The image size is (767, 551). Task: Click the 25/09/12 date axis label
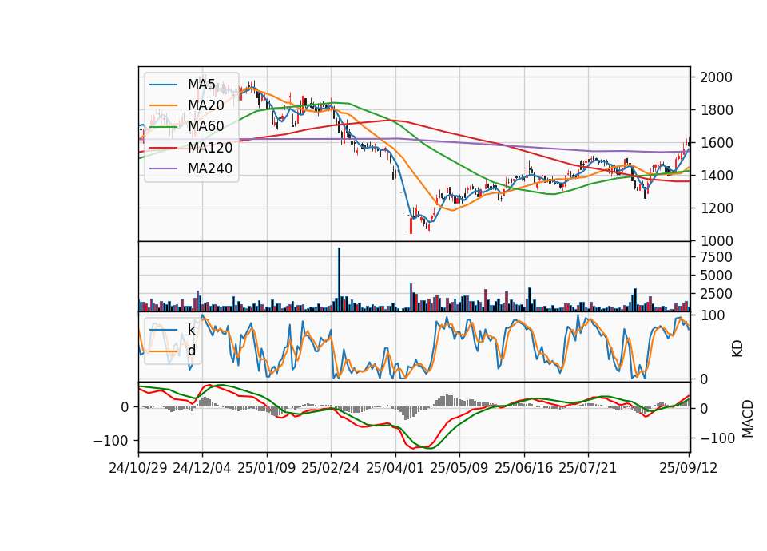tap(689, 468)
